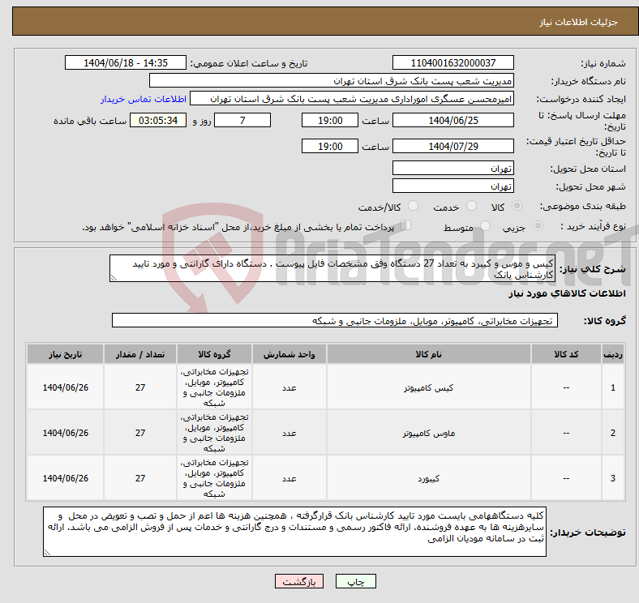Click the announcement date field 1404/06/18 - 14:35
Image resolution: width=639 pixels, height=603 pixels.
click(126, 62)
